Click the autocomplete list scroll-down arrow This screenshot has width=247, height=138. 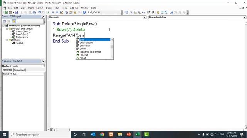(112, 58)
